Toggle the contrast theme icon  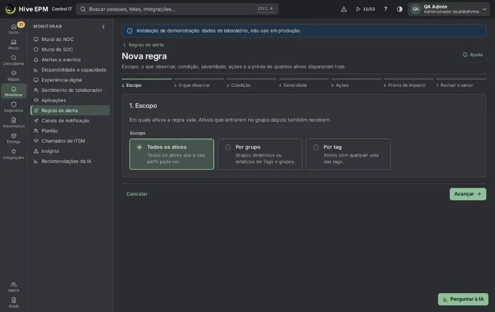coord(399,9)
